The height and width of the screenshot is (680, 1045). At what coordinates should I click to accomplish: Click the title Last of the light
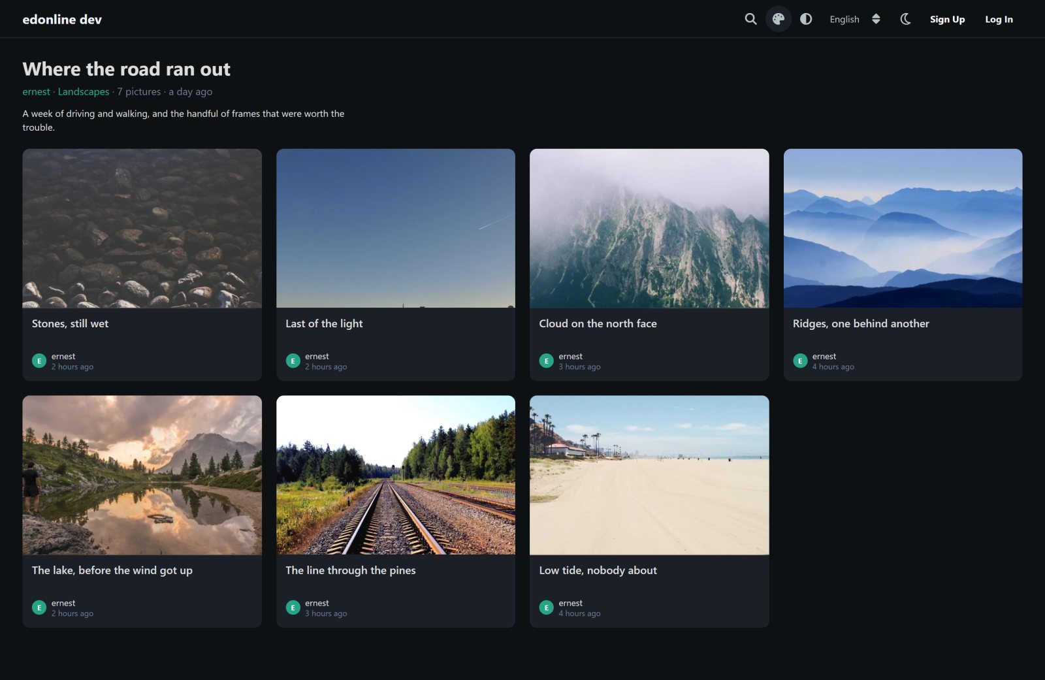pyautogui.click(x=324, y=323)
